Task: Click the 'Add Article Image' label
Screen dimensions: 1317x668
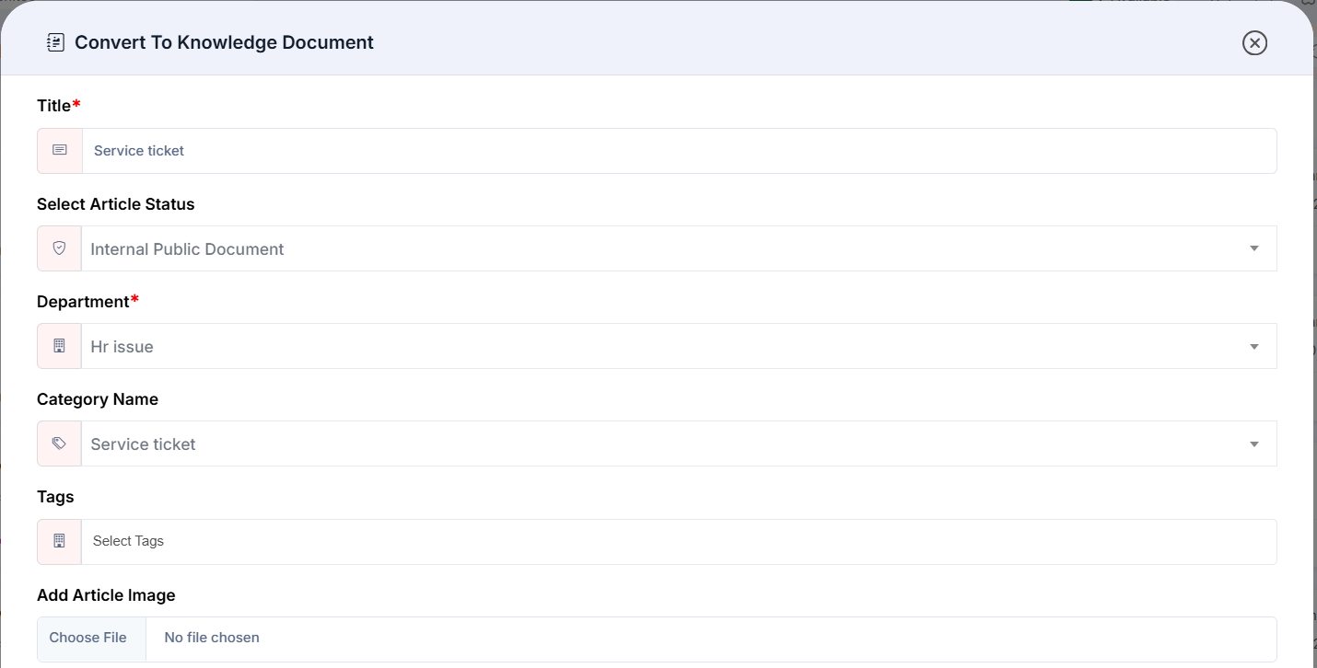Action: (x=106, y=595)
